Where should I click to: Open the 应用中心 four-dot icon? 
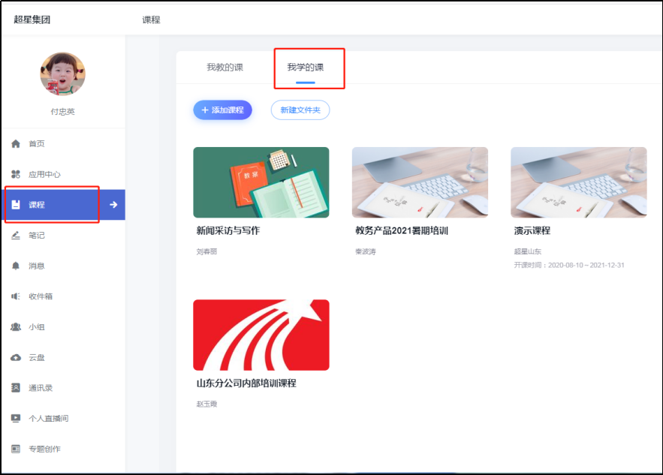pos(16,174)
